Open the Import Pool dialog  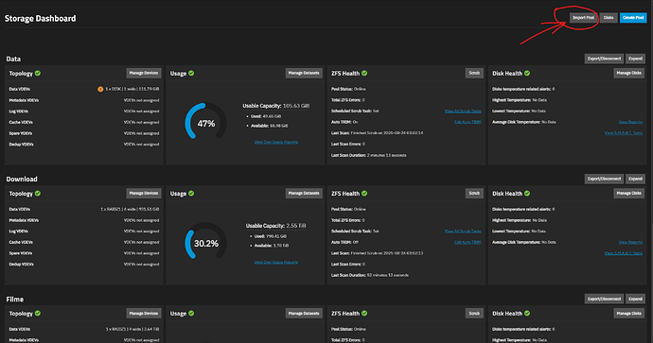584,17
